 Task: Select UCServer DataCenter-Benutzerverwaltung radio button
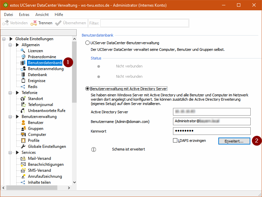pyautogui.click(x=88, y=43)
